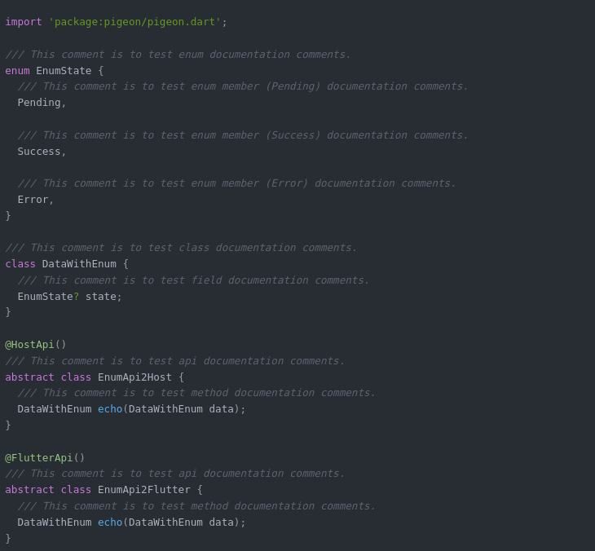Click the echo method inside EnumApi2Host
The width and height of the screenshot is (595, 551).
[x=110, y=409]
